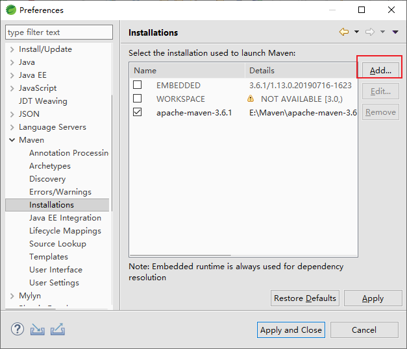Click the Details column header
This screenshot has width=407, height=349.
pos(301,70)
